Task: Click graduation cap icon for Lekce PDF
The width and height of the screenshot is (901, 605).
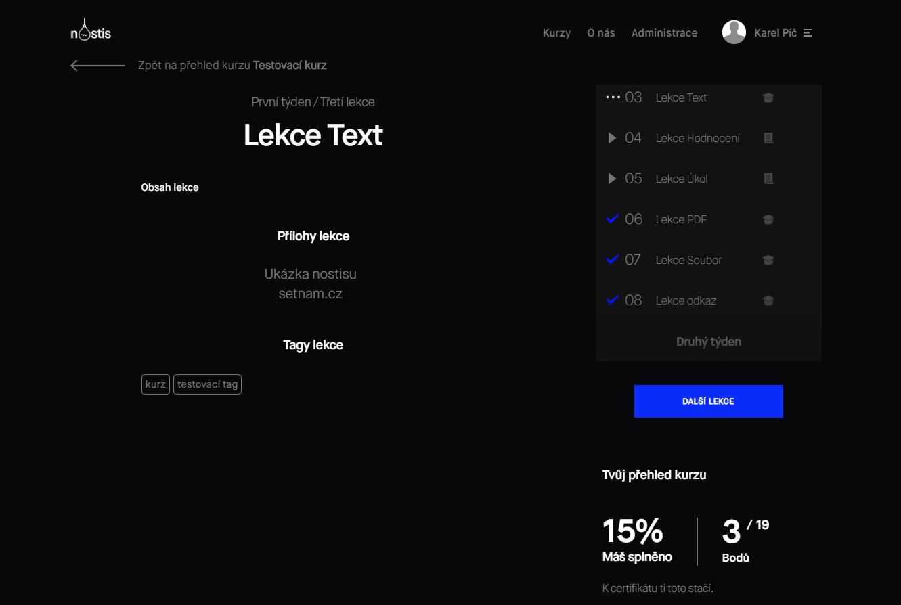Action: point(768,219)
